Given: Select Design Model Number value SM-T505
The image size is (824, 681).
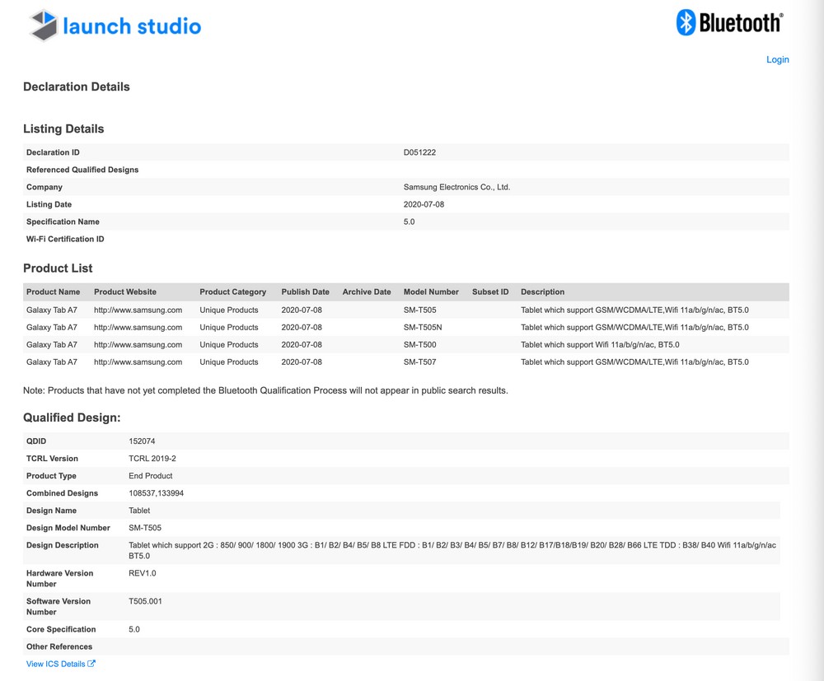Looking at the screenshot, I should [145, 528].
